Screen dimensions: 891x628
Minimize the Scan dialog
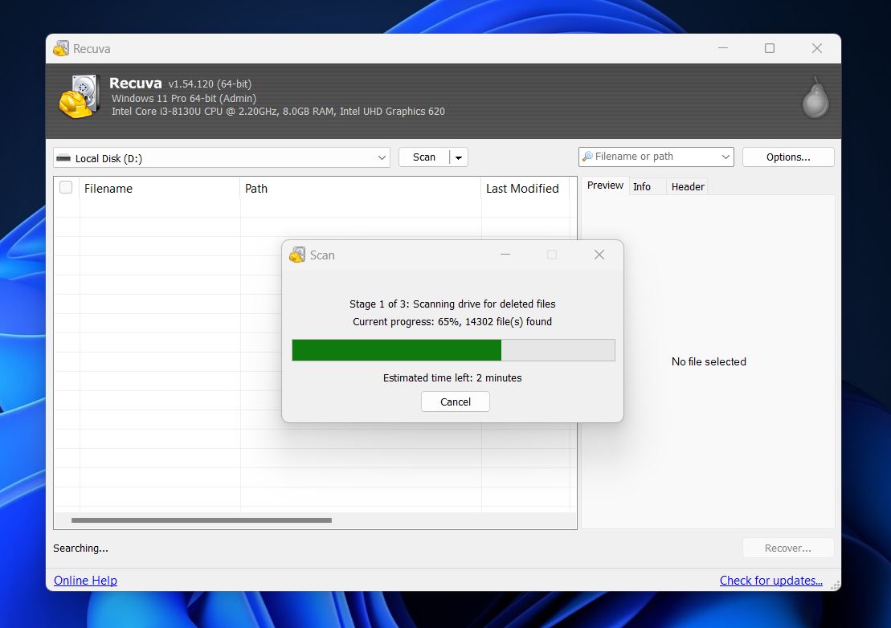(505, 255)
